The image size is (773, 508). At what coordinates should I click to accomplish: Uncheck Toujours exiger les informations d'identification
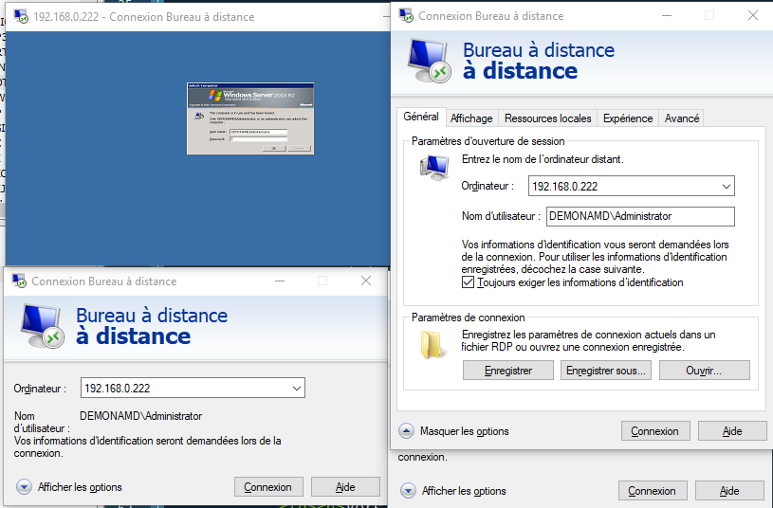click(468, 282)
